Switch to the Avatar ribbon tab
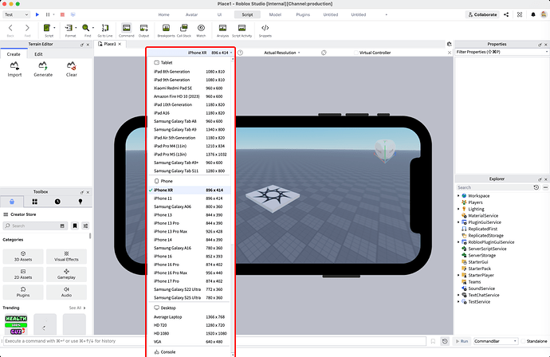This screenshot has height=357, width=550. 191,14
